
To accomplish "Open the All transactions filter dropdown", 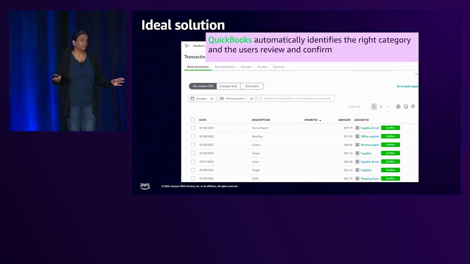I will [237, 99].
